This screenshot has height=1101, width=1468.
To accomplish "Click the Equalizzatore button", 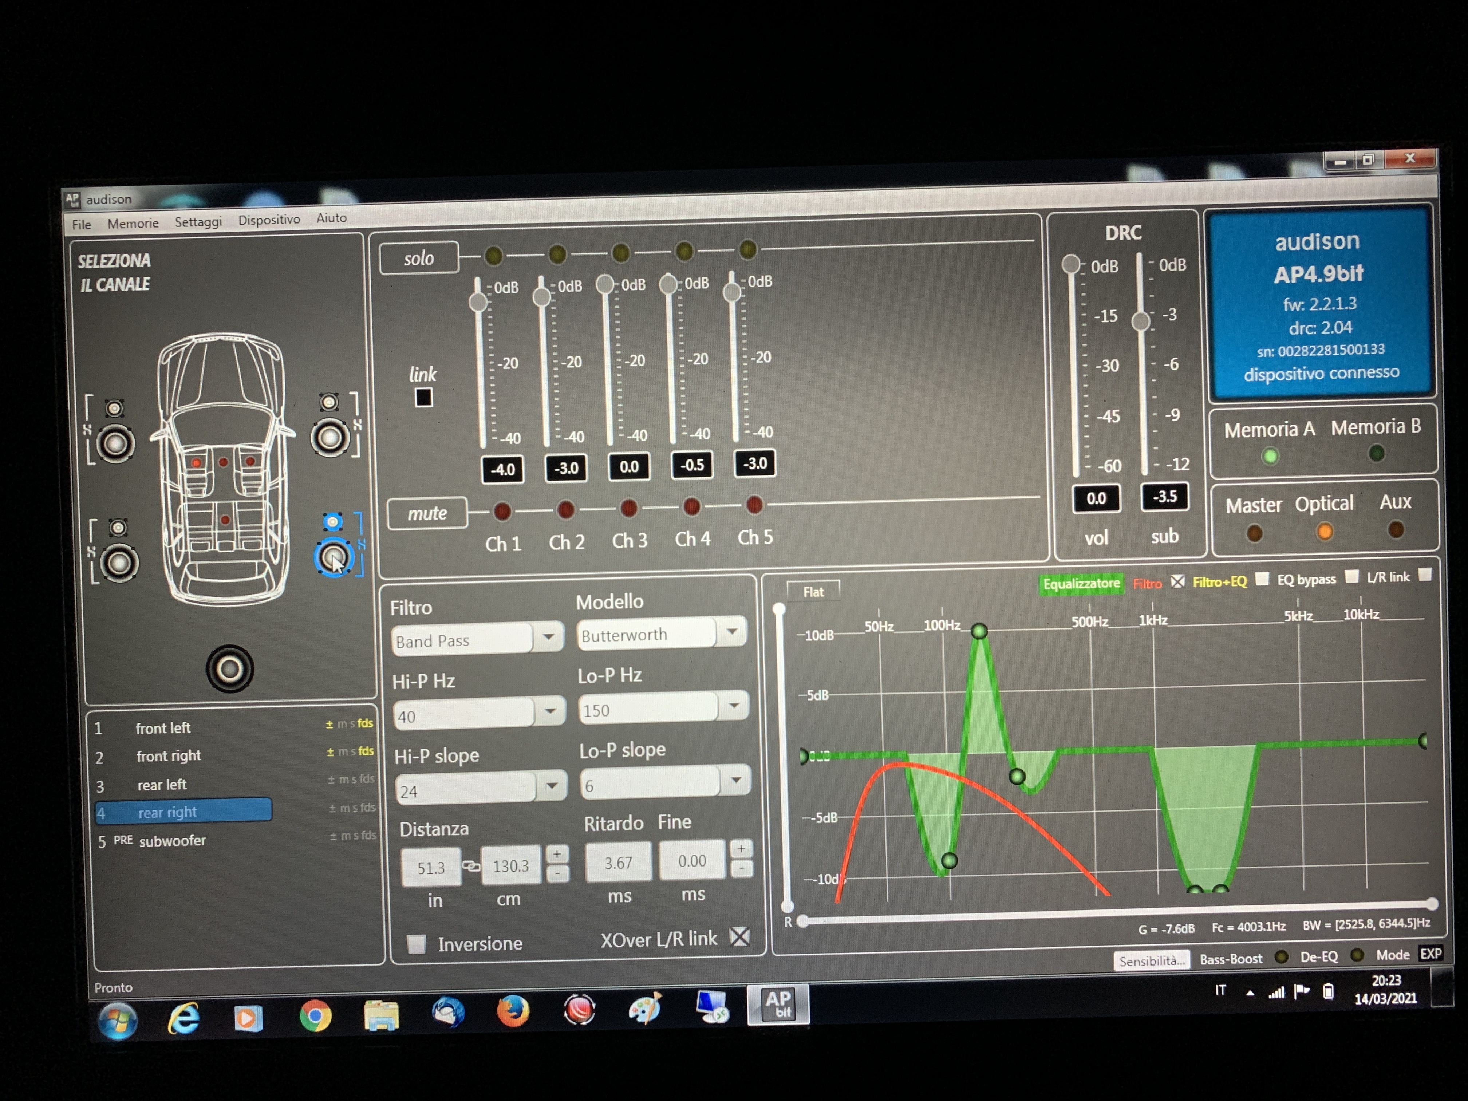I will coord(1081,584).
